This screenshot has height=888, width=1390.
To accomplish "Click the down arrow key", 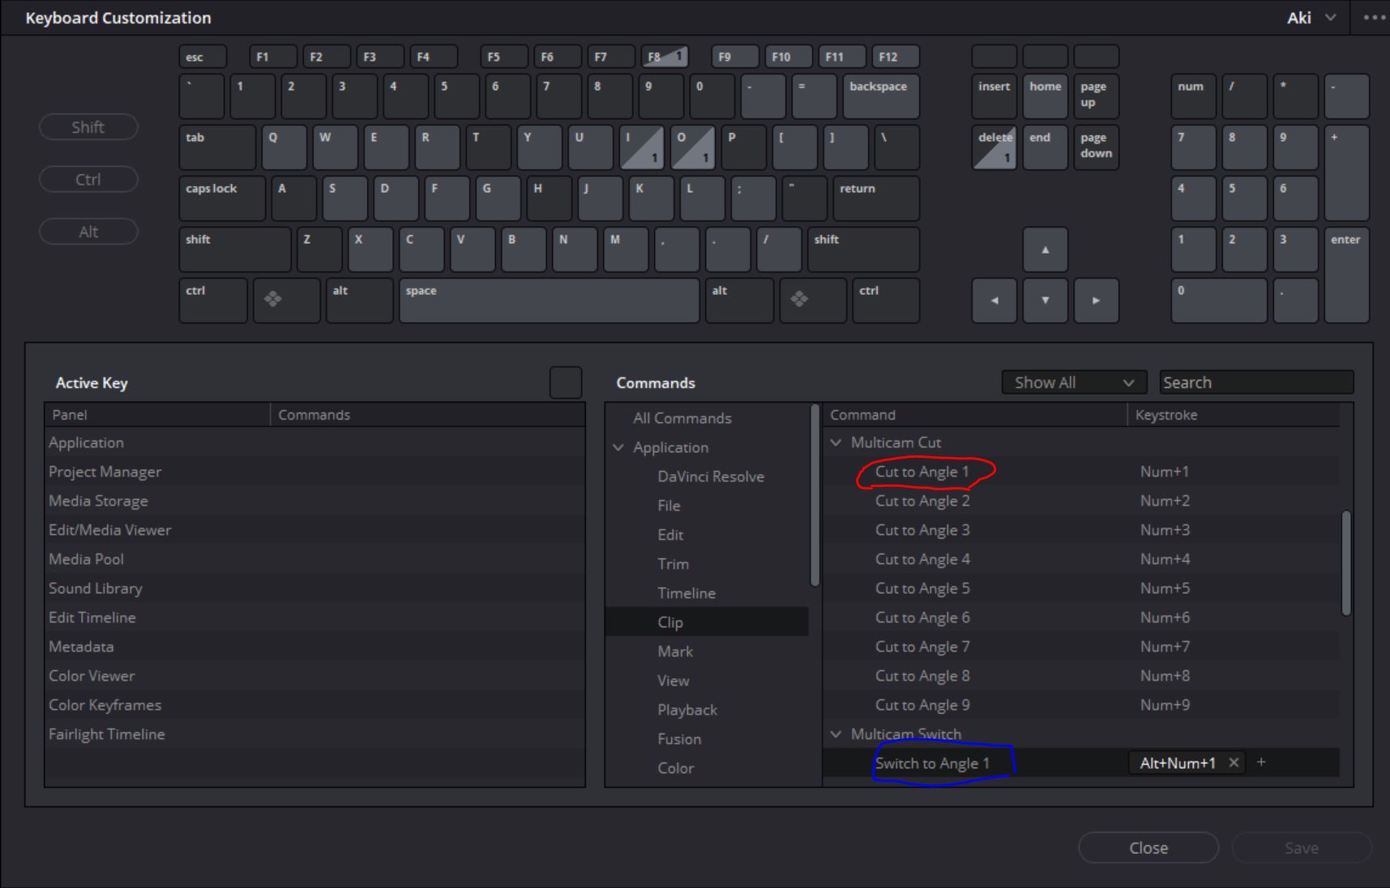I will [x=1045, y=301].
